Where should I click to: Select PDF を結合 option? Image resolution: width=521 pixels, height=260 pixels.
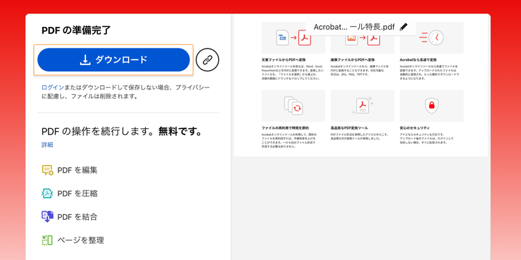pyautogui.click(x=77, y=217)
